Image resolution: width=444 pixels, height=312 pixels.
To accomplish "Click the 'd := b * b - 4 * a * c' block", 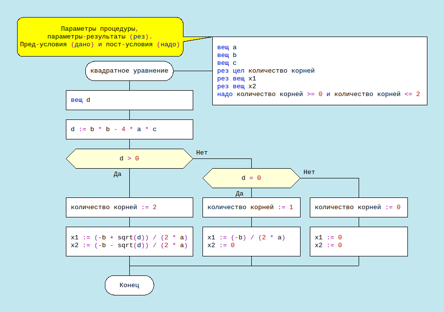I will [x=129, y=129].
